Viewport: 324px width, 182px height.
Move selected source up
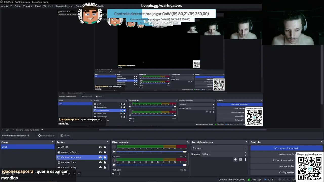74,173
